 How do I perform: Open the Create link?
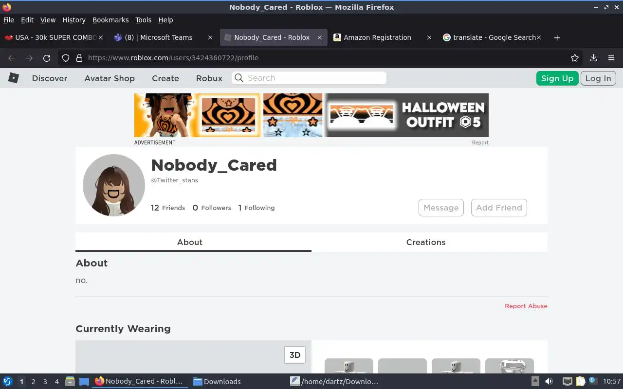click(x=165, y=78)
